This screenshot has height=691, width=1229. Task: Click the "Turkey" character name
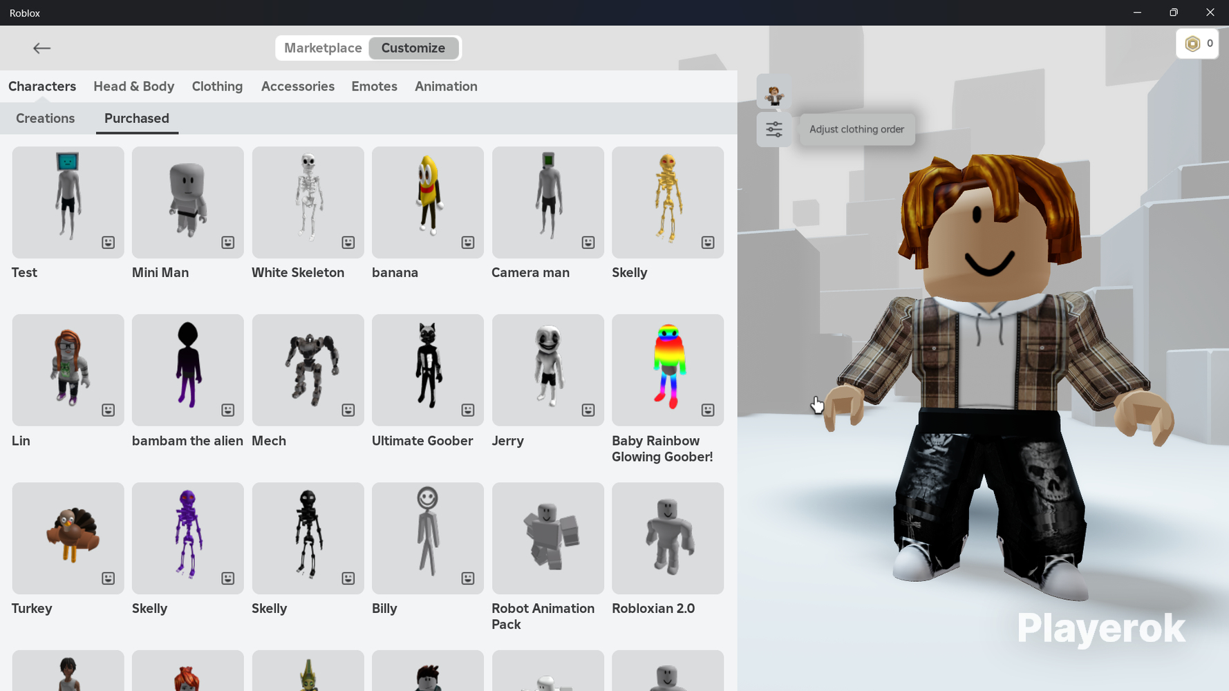[x=32, y=609]
